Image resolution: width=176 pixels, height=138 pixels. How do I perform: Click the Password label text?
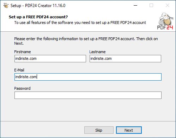tap(22, 88)
